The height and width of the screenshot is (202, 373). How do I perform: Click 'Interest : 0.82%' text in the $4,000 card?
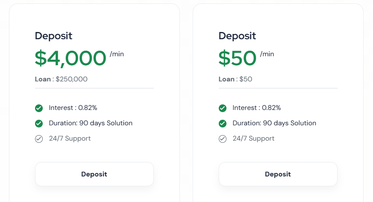point(73,108)
